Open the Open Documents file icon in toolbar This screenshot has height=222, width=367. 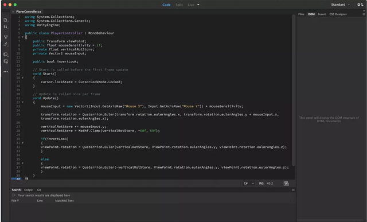[5, 20]
